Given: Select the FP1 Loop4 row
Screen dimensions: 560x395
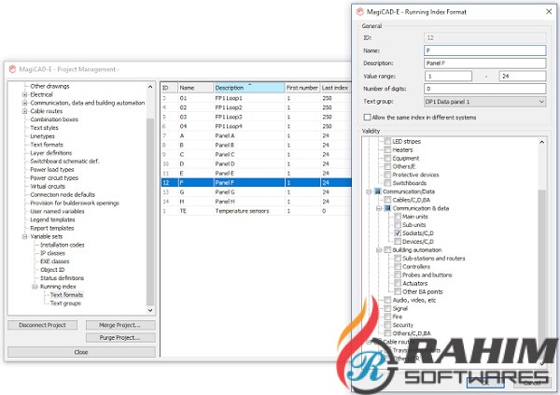Looking at the screenshot, I should [x=256, y=126].
